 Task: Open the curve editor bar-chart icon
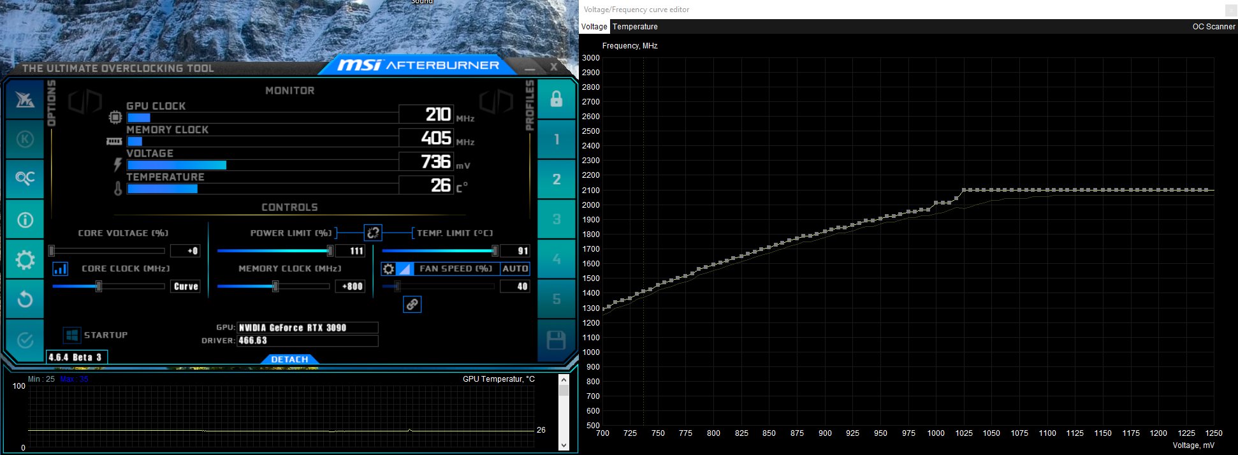click(61, 269)
